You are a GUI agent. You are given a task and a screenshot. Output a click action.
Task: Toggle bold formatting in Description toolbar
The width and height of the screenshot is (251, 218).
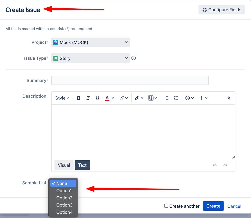pos(78,98)
